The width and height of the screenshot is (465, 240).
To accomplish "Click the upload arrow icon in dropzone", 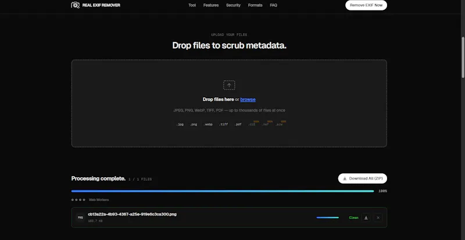I will [x=229, y=85].
